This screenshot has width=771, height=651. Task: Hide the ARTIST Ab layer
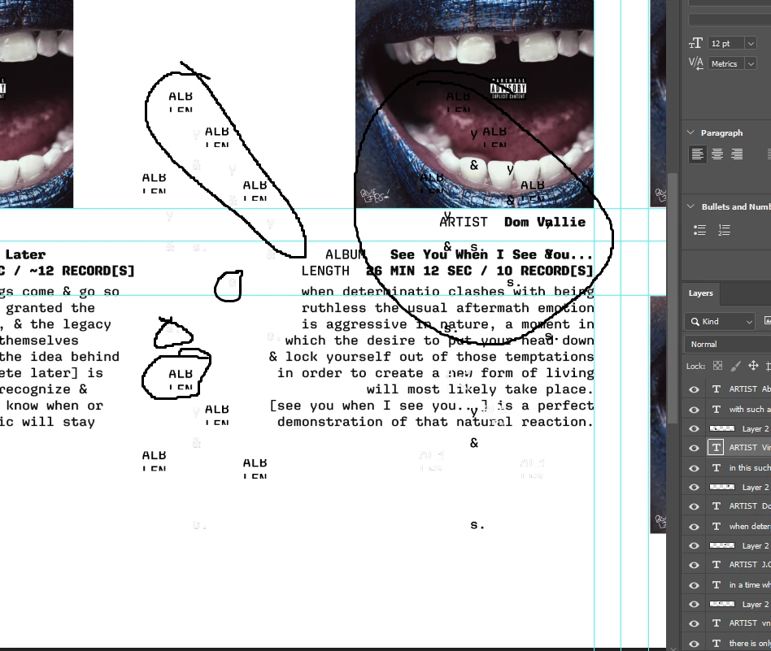tap(694, 389)
